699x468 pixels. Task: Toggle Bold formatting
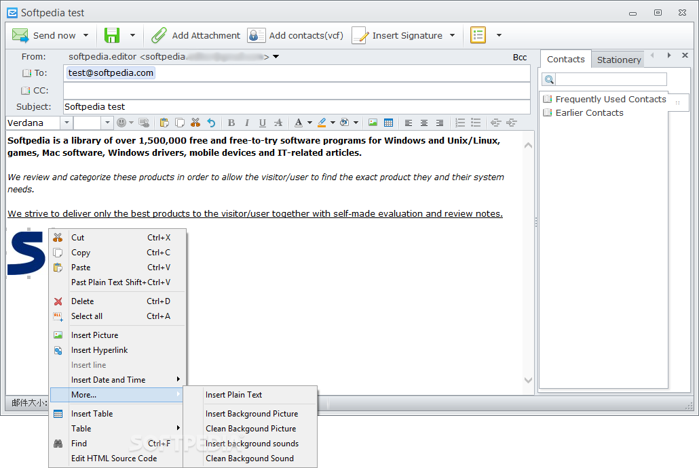pyautogui.click(x=231, y=123)
